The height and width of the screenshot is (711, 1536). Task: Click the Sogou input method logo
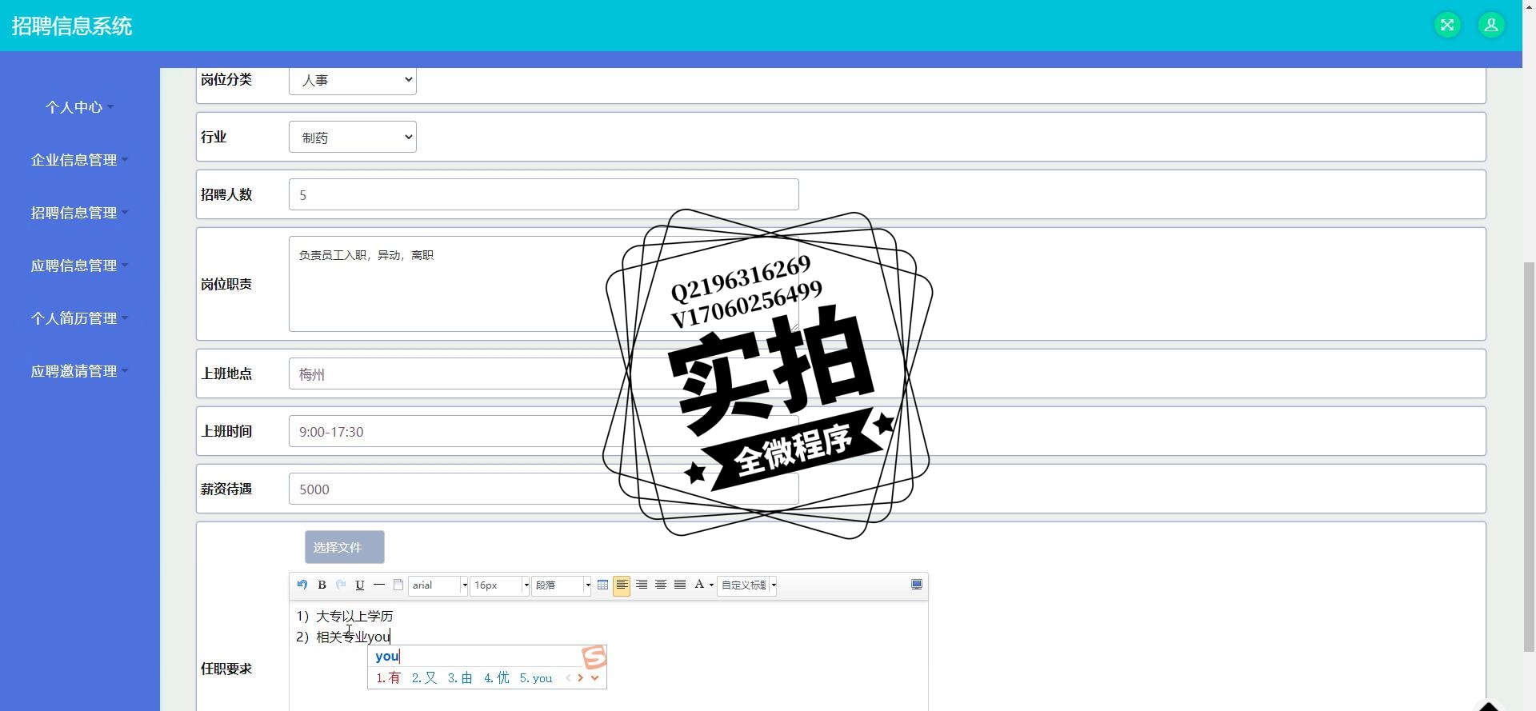click(594, 657)
